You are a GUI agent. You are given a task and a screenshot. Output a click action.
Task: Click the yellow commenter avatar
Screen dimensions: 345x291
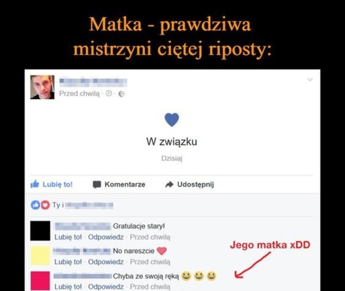pyautogui.click(x=40, y=255)
